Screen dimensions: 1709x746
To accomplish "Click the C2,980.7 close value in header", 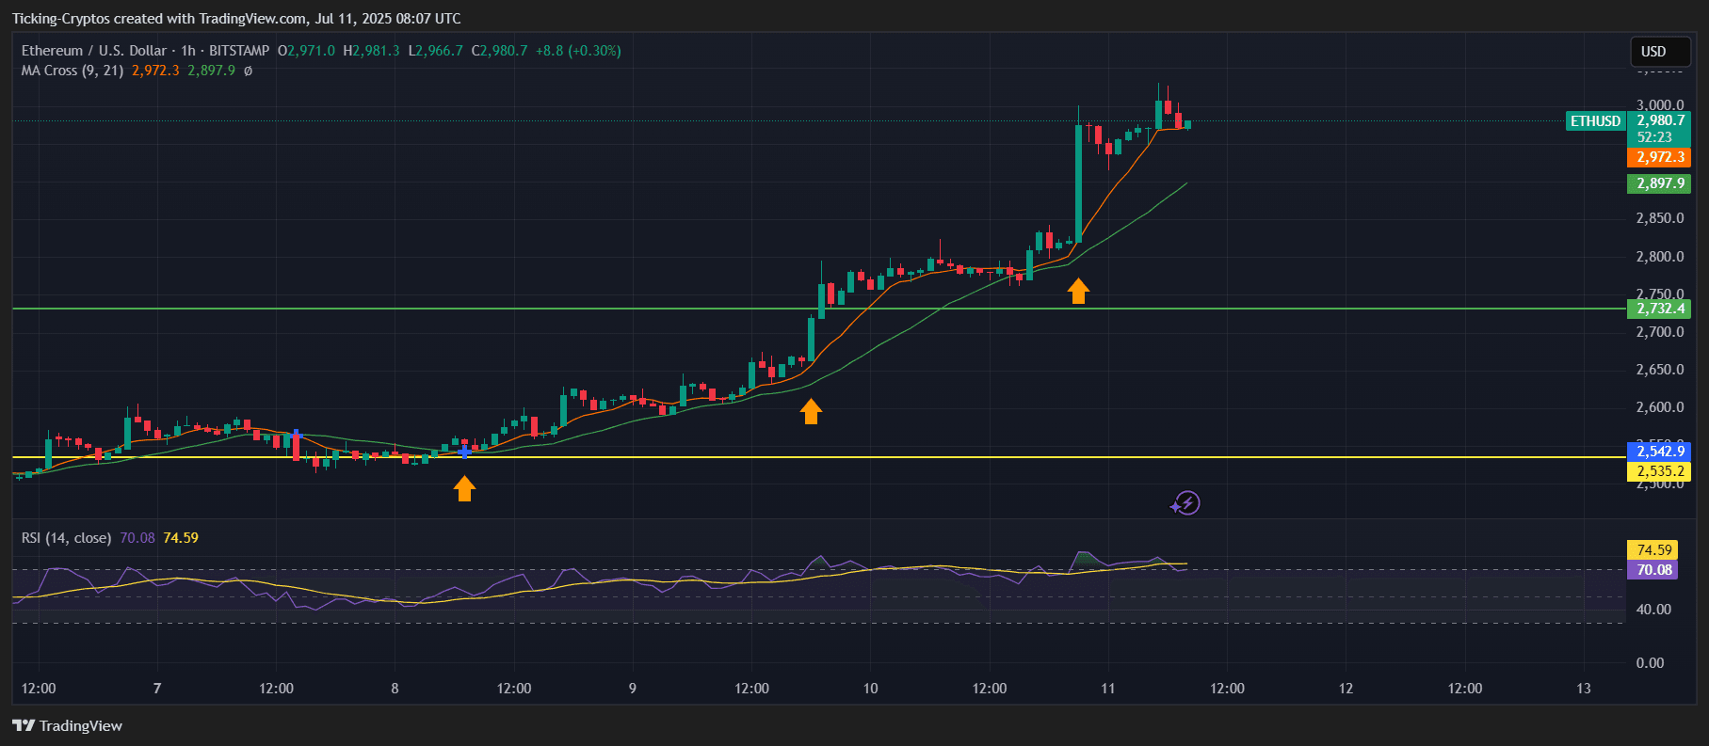I will click(x=499, y=51).
